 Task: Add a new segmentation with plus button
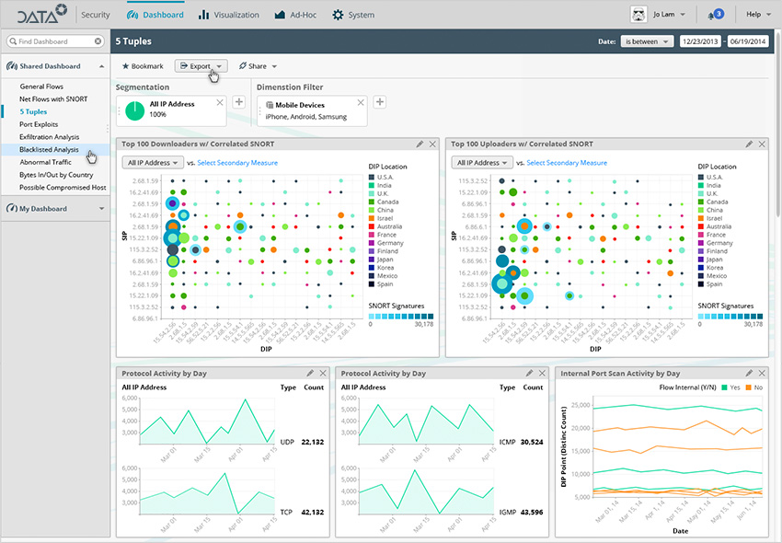[239, 102]
